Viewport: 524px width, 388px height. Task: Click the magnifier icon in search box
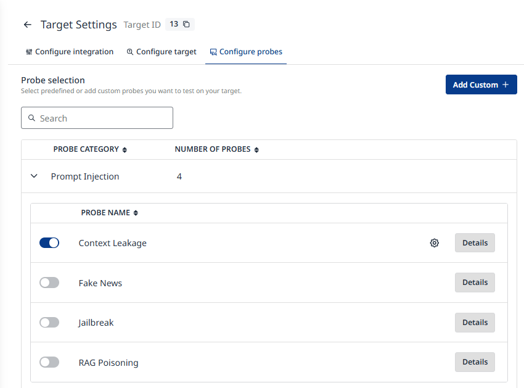[x=31, y=118]
